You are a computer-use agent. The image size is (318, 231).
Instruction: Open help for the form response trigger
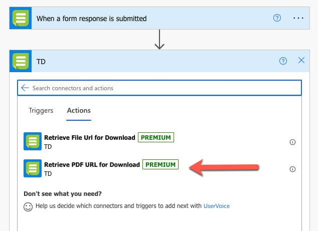click(x=277, y=18)
